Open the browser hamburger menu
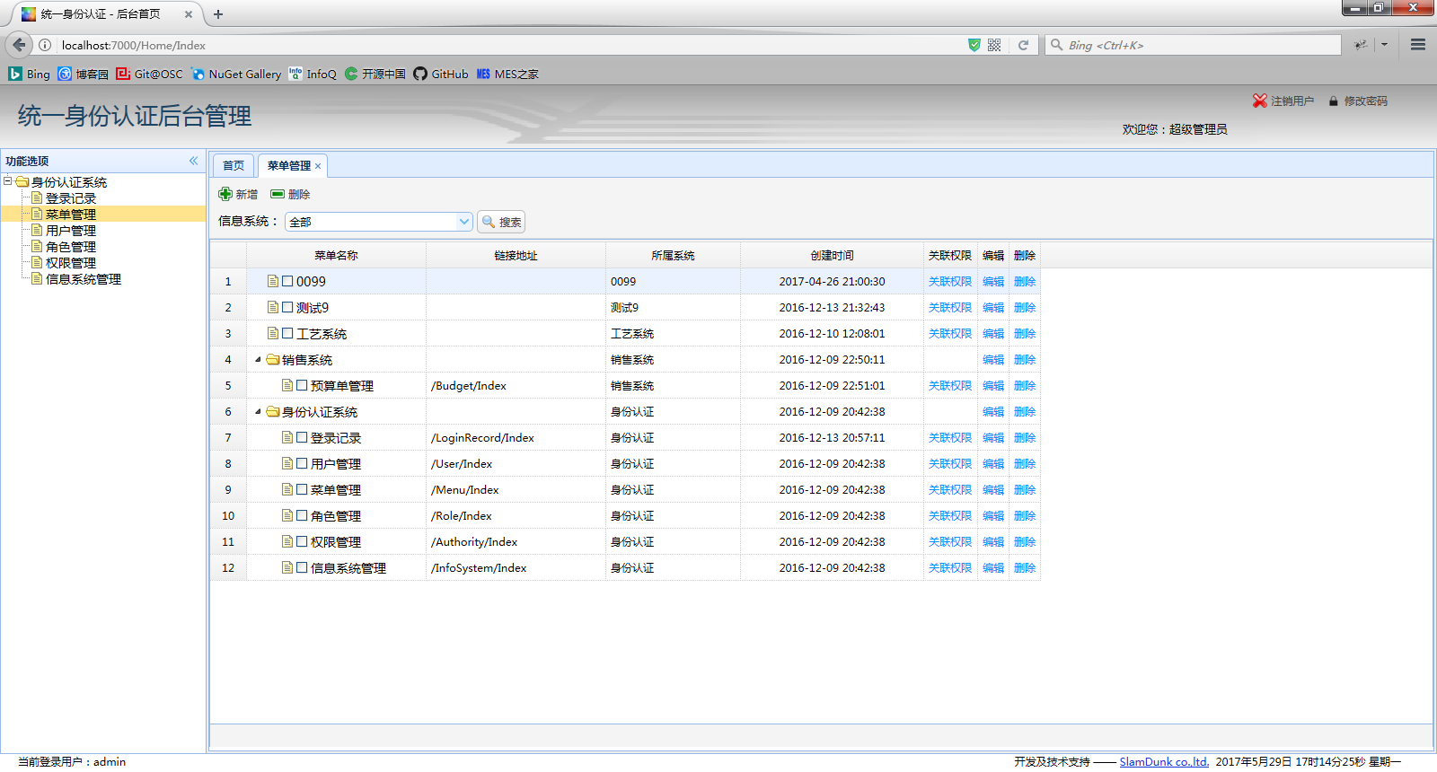1437x772 pixels. click(x=1418, y=45)
